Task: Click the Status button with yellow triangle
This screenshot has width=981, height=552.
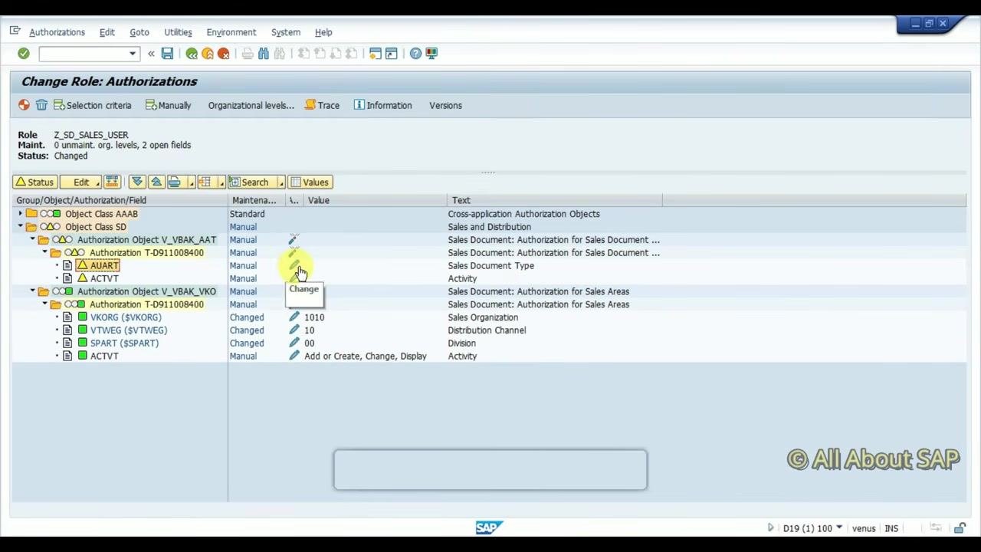Action: pyautogui.click(x=34, y=182)
